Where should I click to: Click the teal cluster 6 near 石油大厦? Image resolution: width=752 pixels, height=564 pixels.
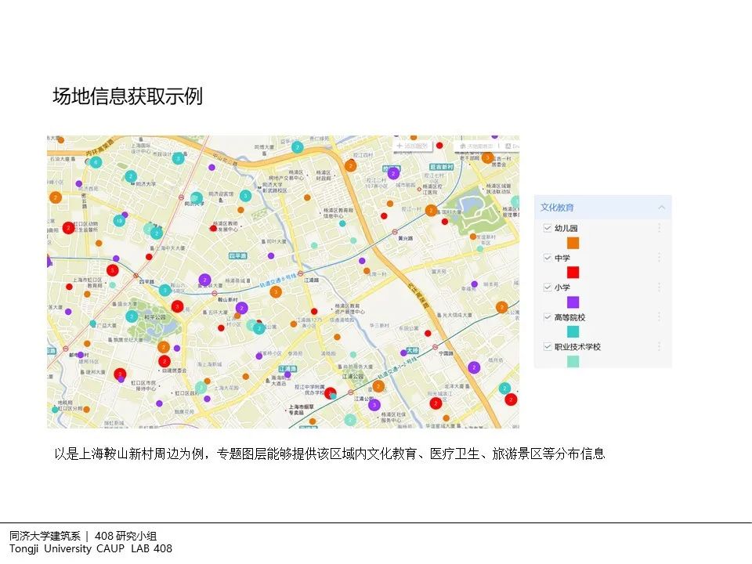pyautogui.click(x=96, y=162)
